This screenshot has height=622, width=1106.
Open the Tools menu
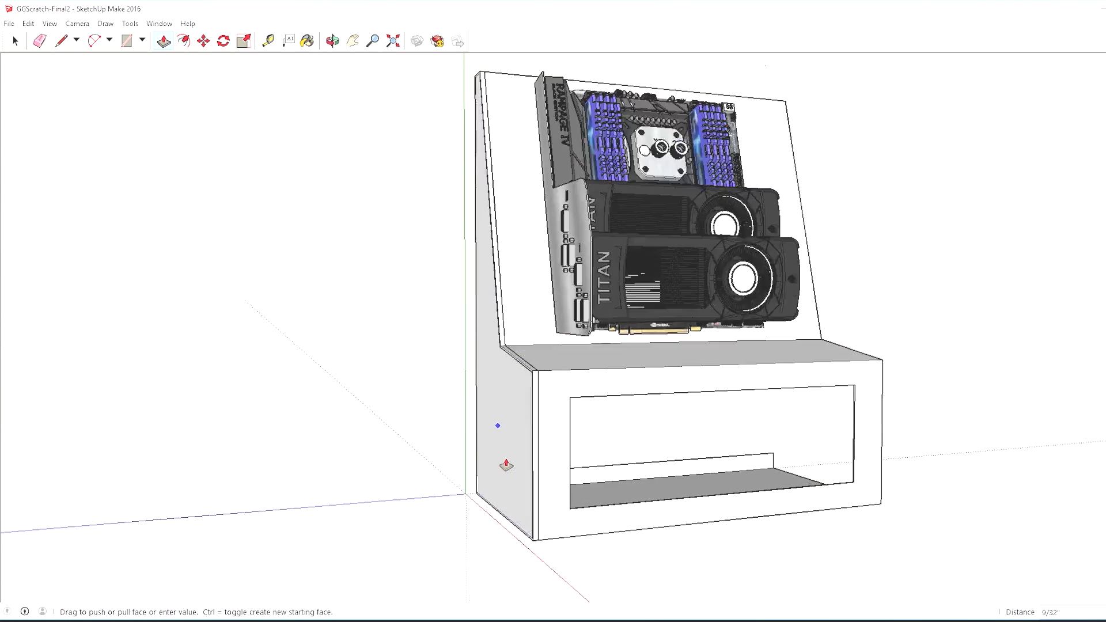coord(130,24)
